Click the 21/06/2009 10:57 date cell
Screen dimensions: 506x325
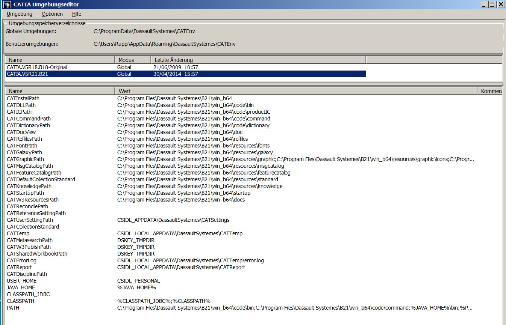pyautogui.click(x=176, y=67)
